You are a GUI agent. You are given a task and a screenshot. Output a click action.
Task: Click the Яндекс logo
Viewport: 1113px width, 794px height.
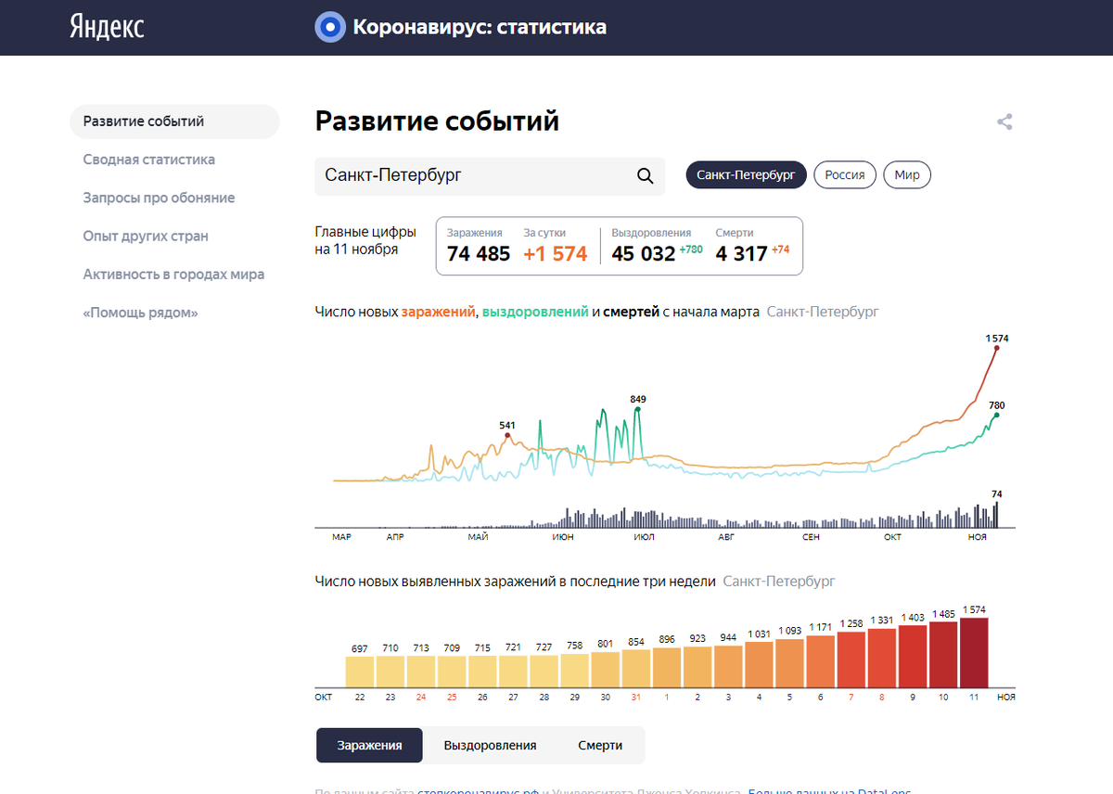(107, 27)
